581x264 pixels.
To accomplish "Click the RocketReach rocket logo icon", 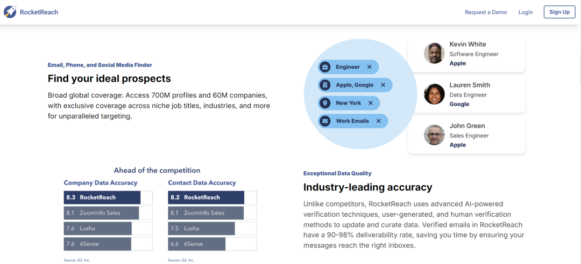I will (10, 12).
